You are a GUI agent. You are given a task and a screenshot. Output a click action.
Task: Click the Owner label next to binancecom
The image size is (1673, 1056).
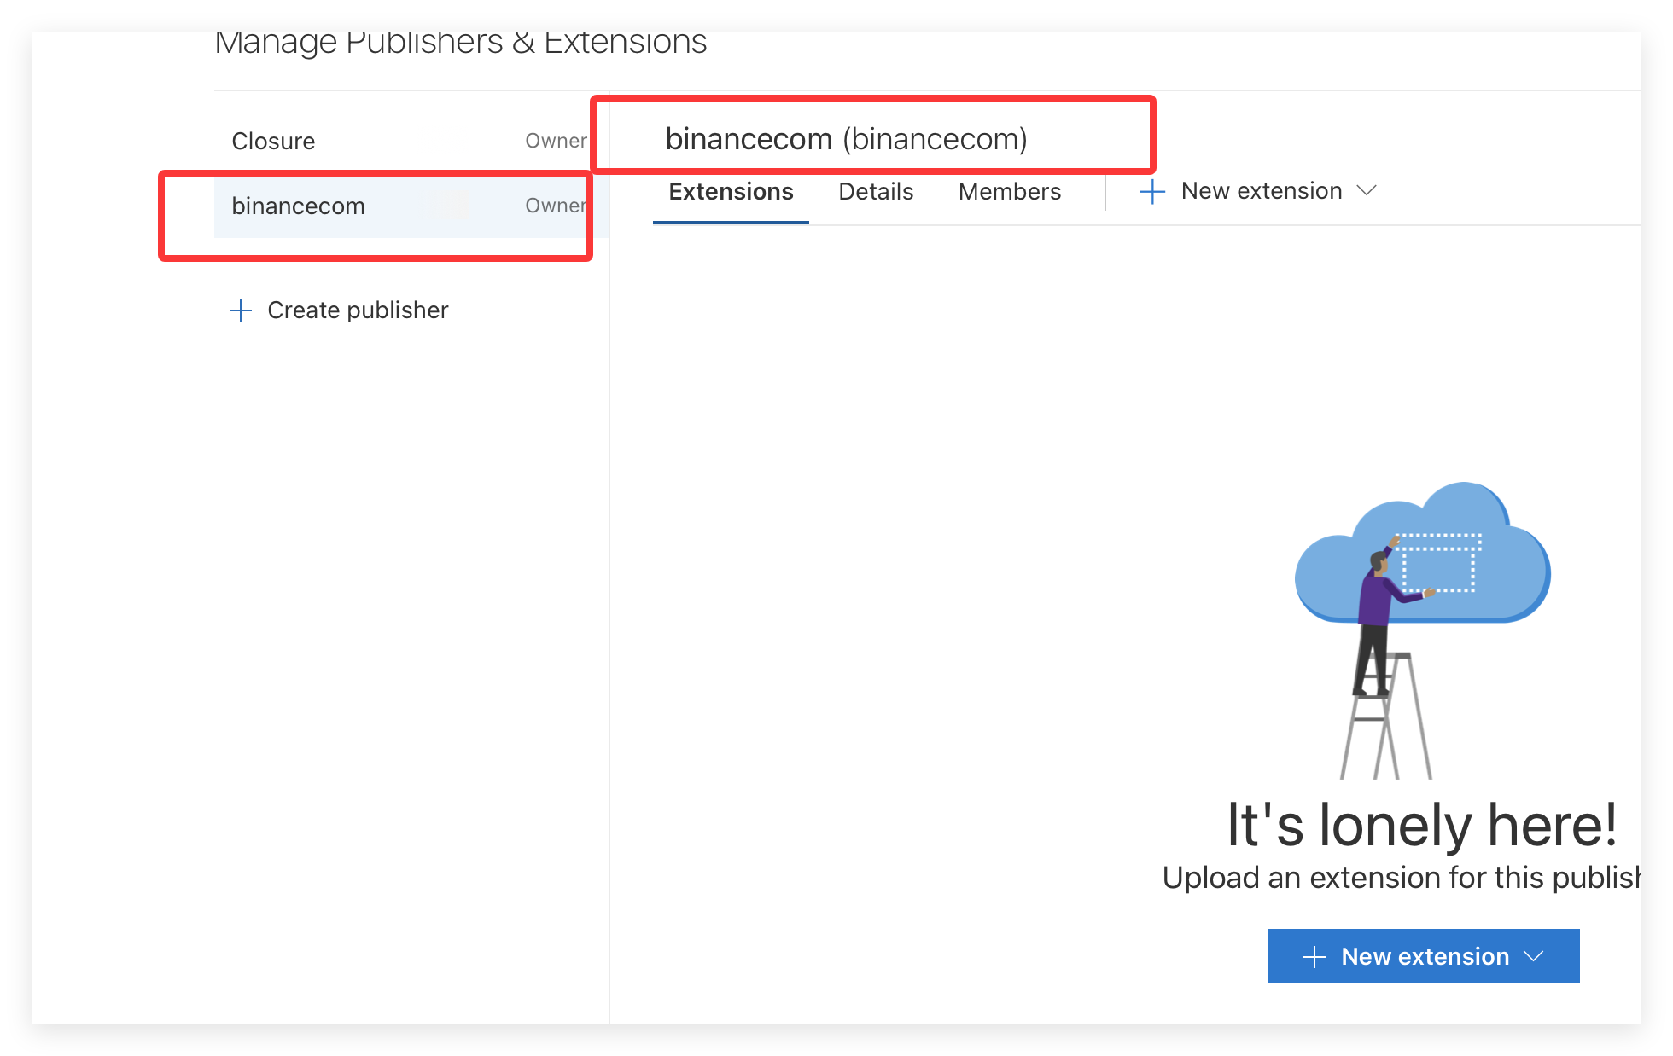point(556,206)
